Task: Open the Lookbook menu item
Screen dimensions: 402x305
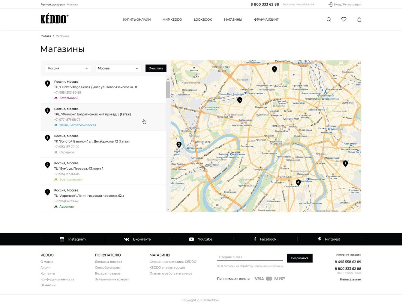Action: tap(203, 19)
